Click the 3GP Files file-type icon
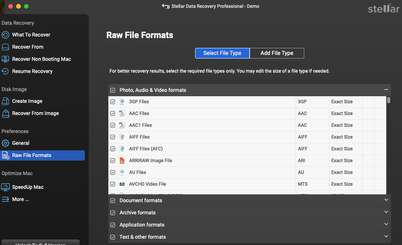 click(122, 102)
